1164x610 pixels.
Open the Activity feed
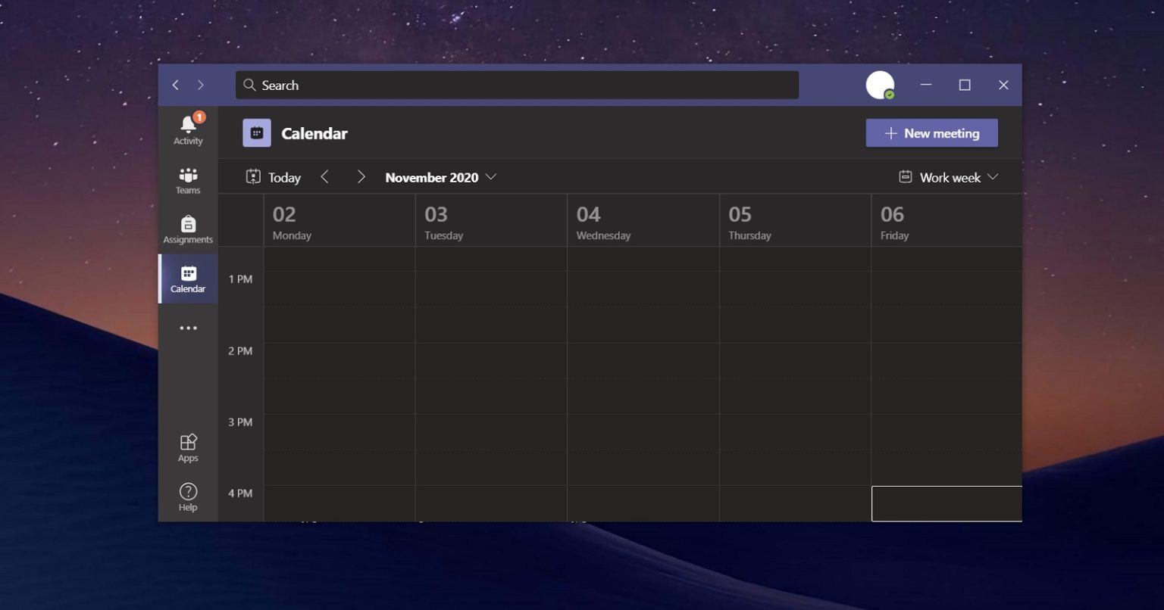pyautogui.click(x=187, y=129)
